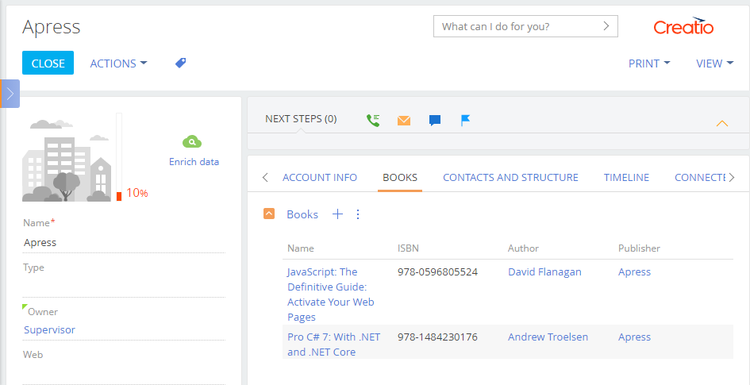Click the 10% profile completeness indicator

tap(137, 193)
